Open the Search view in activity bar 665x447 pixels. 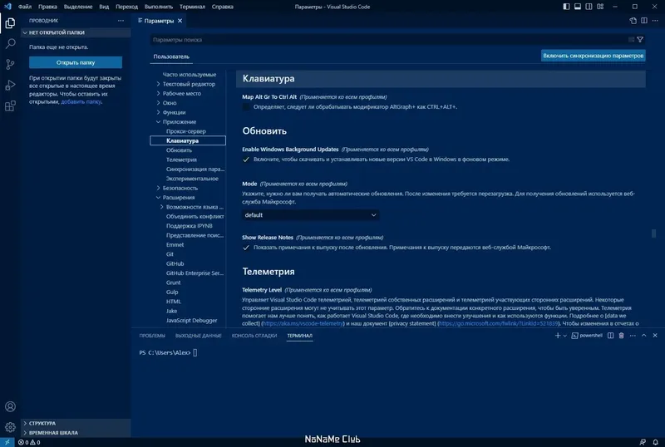pos(10,43)
